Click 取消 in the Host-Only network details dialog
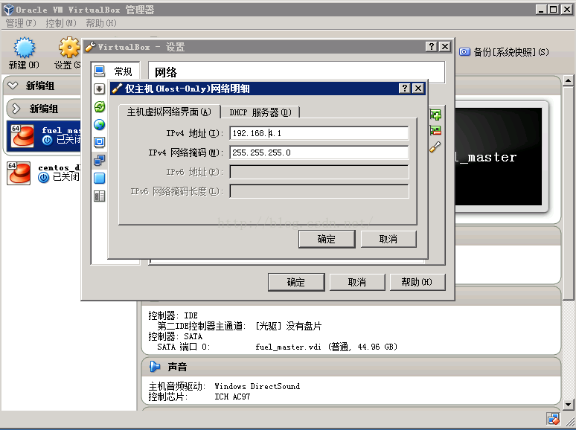This screenshot has width=576, height=430. tap(388, 239)
